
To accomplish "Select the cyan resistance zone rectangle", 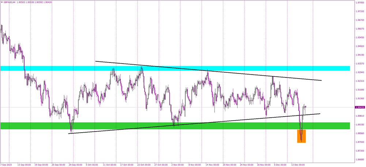I will click(x=175, y=68).
